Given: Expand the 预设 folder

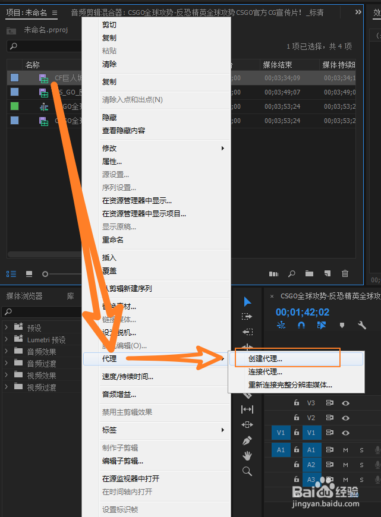Looking at the screenshot, I should point(6,327).
